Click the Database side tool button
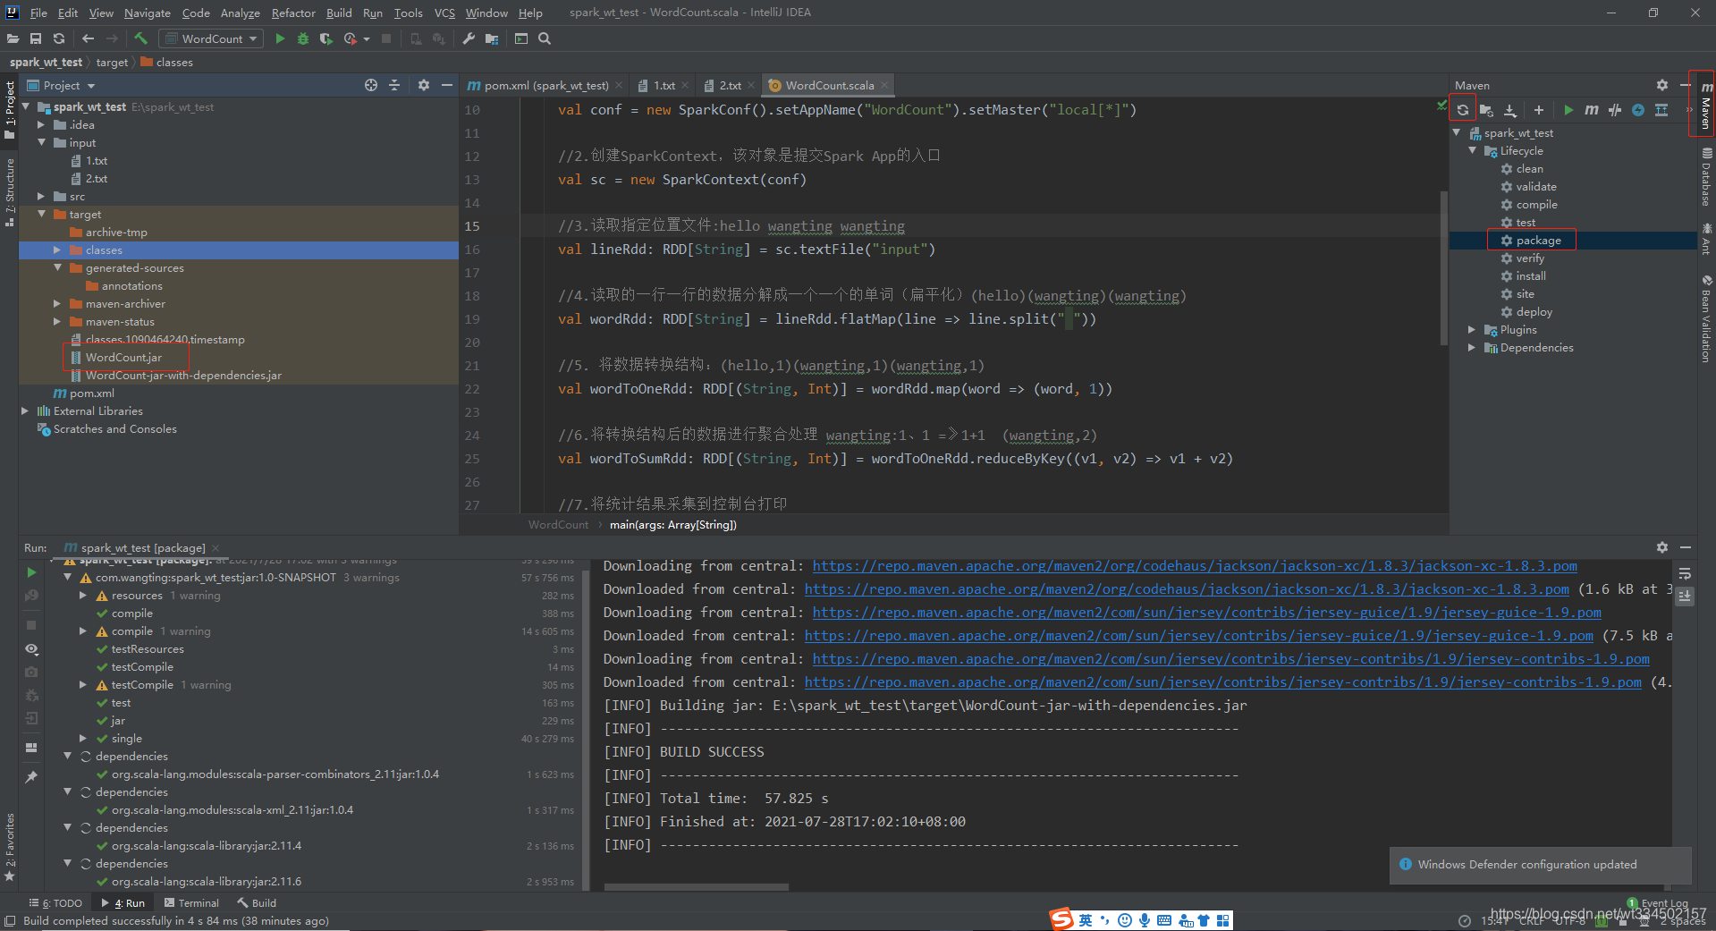This screenshot has height=931, width=1716. pyautogui.click(x=1707, y=177)
